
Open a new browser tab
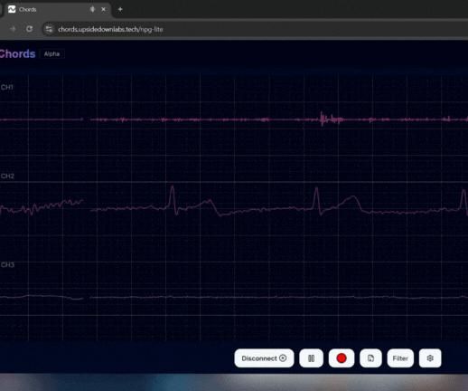click(x=120, y=9)
